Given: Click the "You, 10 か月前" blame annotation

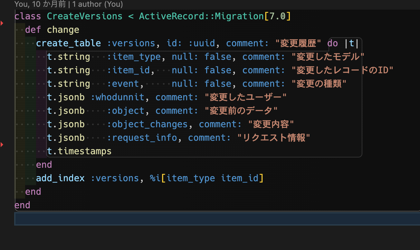Looking at the screenshot, I should (x=40, y=4).
